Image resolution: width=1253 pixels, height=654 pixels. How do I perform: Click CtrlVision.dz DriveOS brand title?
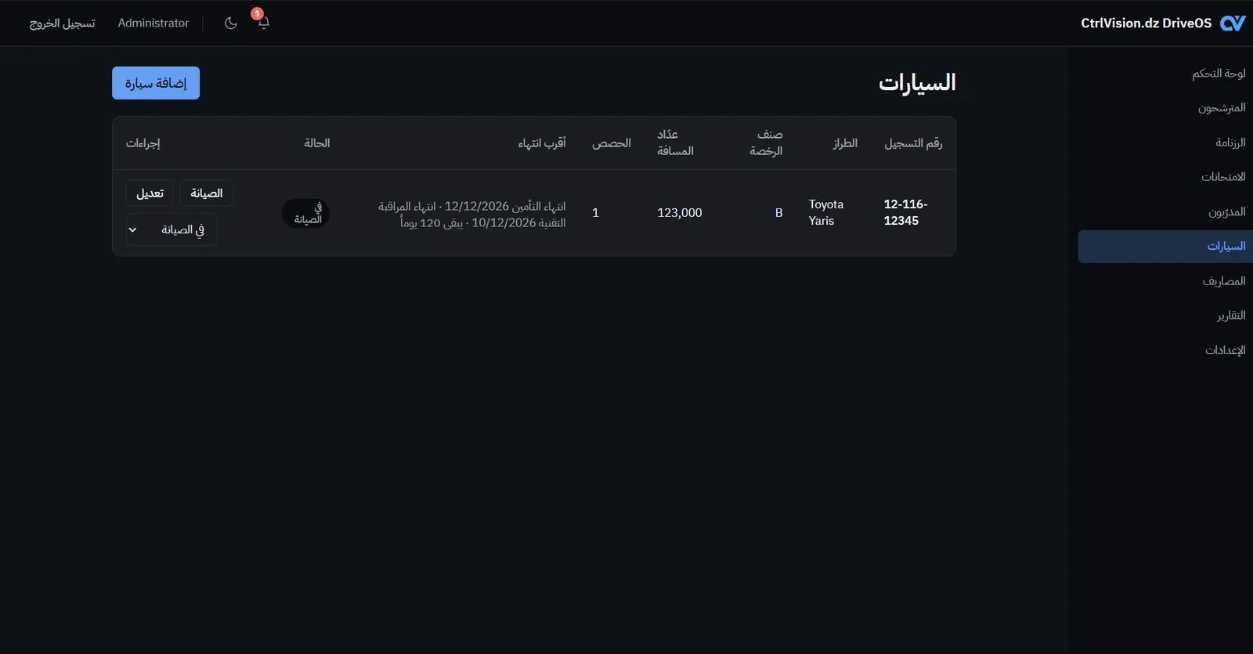[x=1146, y=23]
